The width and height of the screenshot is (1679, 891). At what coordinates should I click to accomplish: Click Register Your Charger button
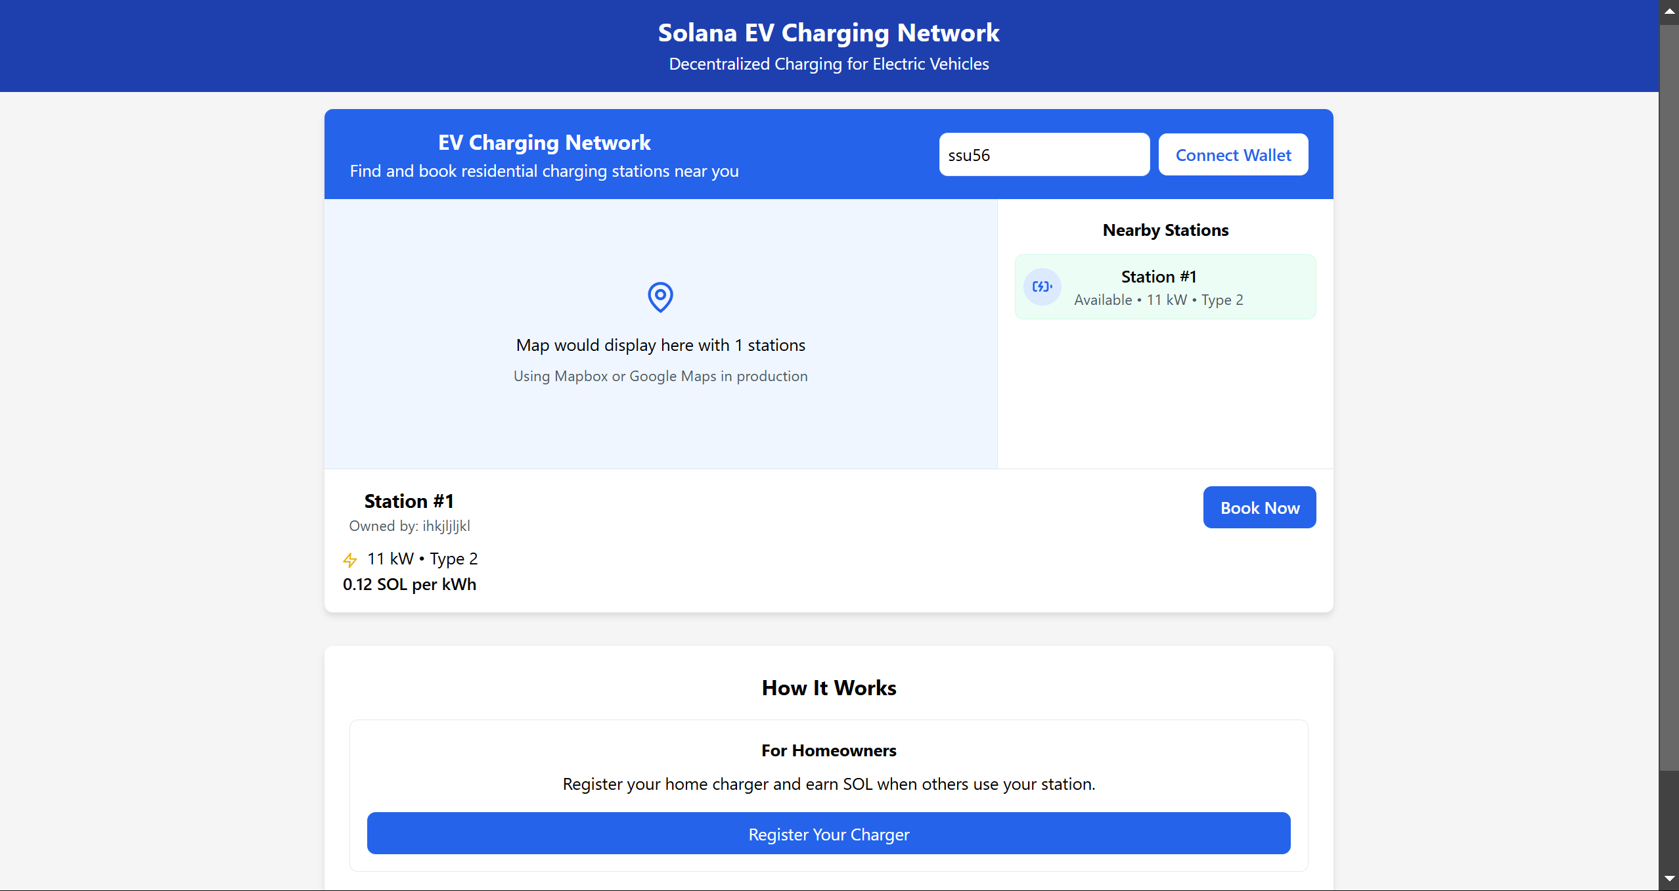(828, 834)
